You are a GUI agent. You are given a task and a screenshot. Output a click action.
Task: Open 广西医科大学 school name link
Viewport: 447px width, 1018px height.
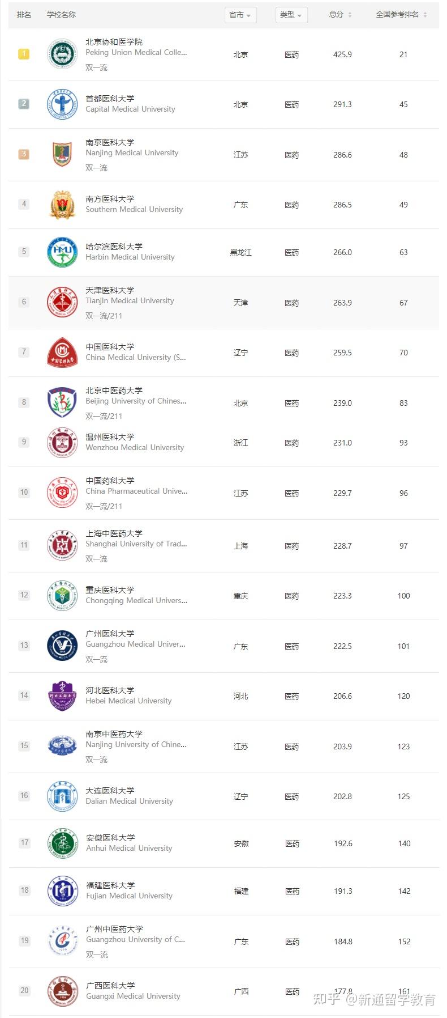pos(110,986)
